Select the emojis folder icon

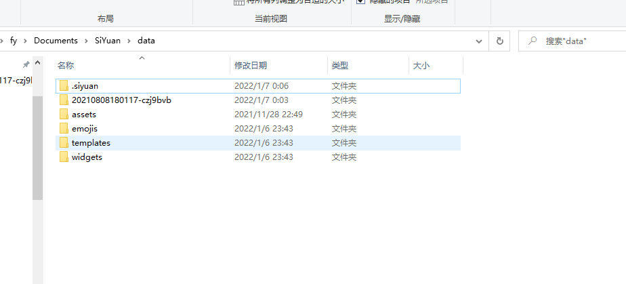point(64,129)
